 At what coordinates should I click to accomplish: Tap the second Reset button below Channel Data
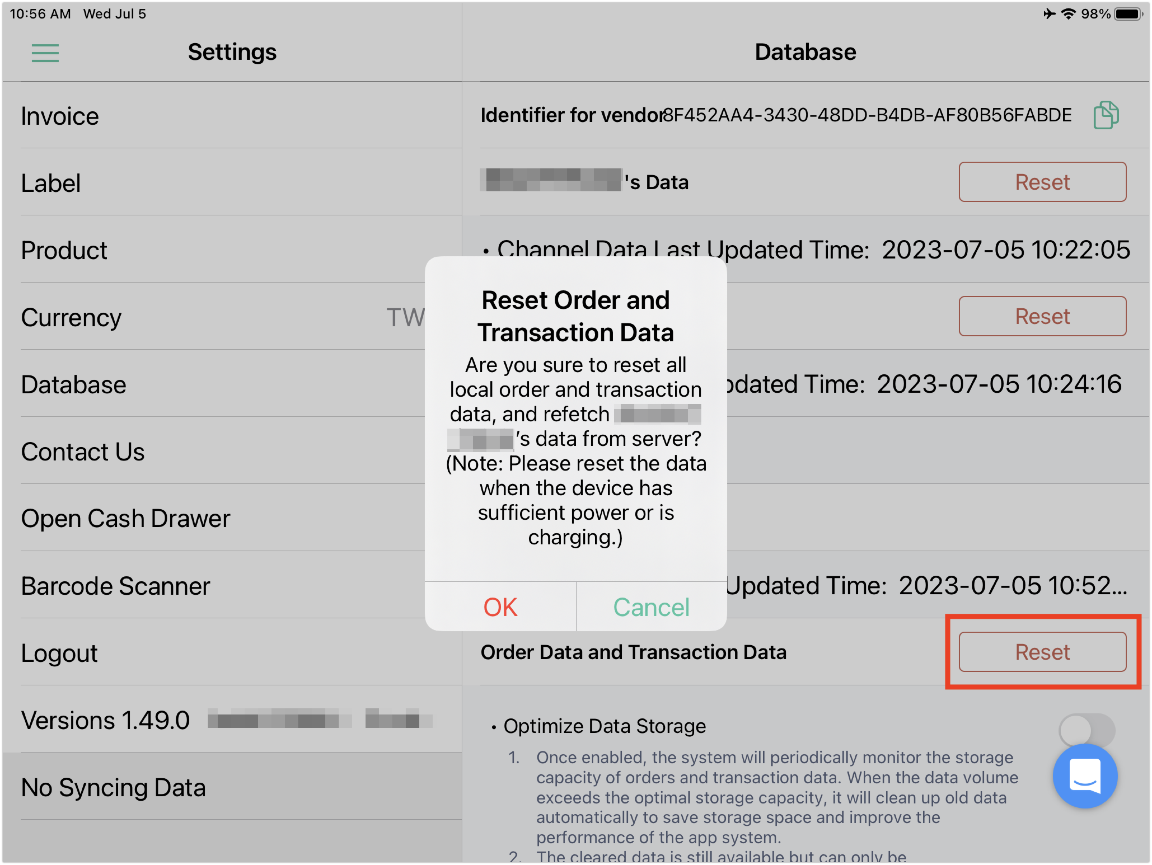pyautogui.click(x=1043, y=316)
